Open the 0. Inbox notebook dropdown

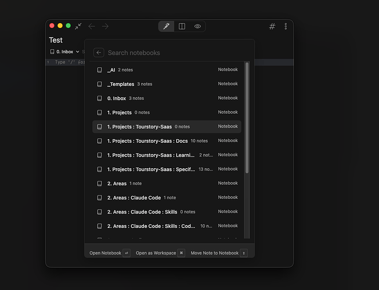click(64, 52)
